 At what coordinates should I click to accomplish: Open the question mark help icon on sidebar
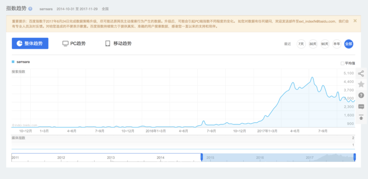(361, 95)
